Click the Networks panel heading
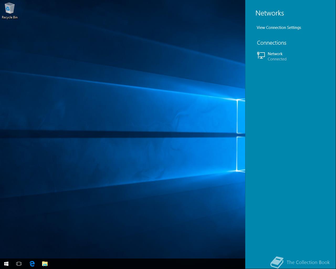Screen dimensions: 336x269 (270, 13)
